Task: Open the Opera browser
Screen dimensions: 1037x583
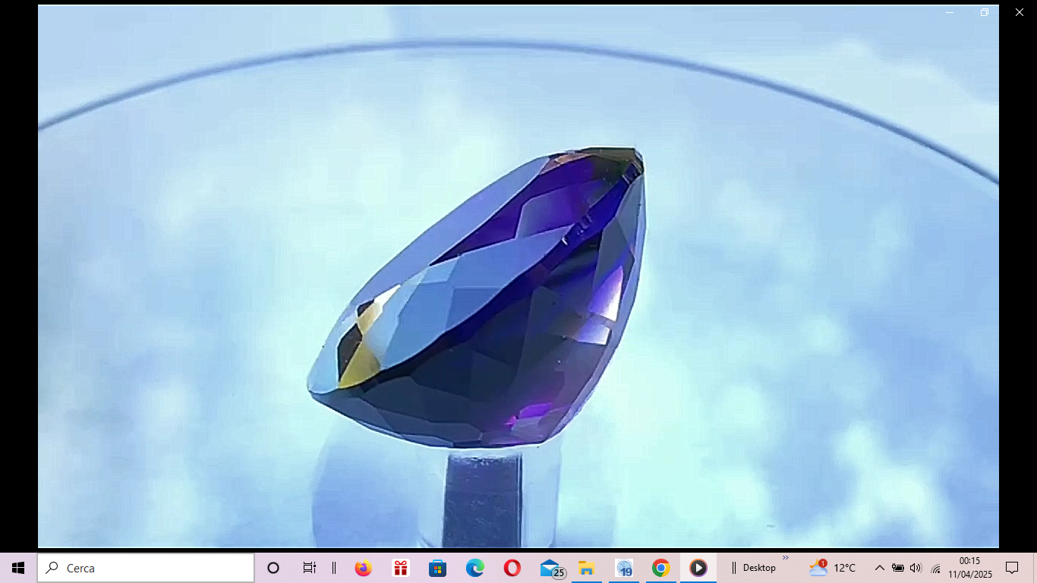Action: click(x=512, y=568)
